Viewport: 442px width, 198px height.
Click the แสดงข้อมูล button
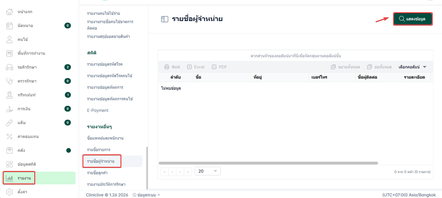coord(413,19)
